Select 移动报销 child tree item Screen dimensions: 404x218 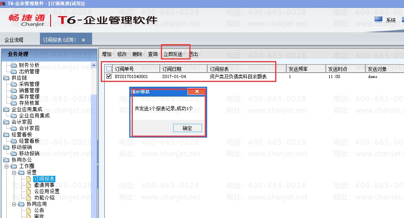29,153
